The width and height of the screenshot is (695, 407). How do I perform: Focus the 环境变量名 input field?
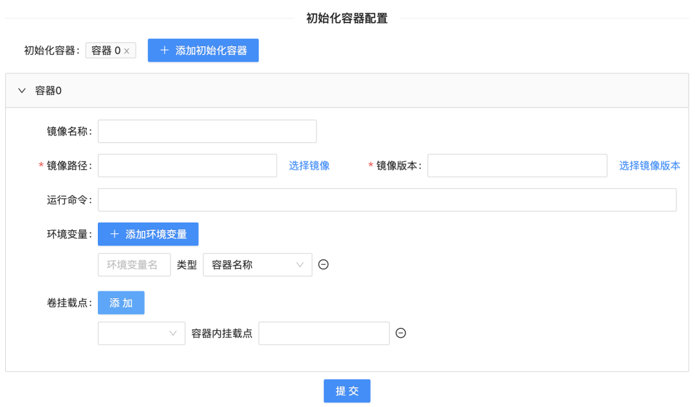(134, 265)
